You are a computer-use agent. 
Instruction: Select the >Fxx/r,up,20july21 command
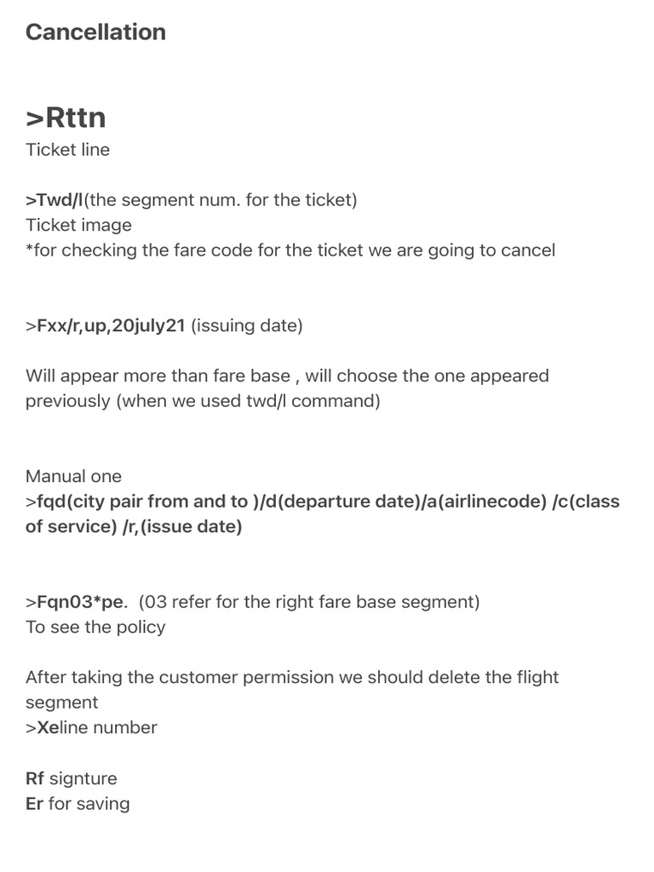click(x=106, y=326)
